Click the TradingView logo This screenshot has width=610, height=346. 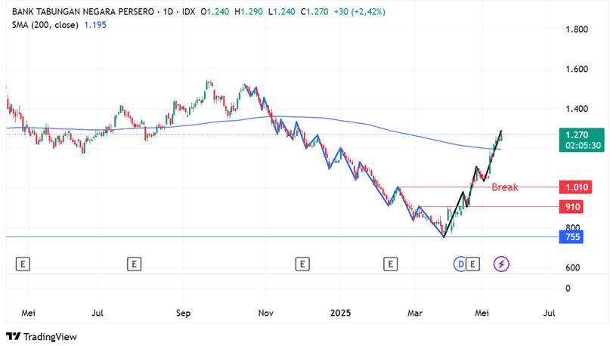click(42, 337)
